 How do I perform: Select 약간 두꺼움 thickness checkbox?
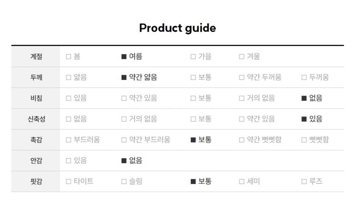(x=242, y=77)
